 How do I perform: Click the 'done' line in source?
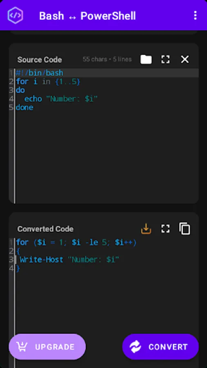(25, 108)
